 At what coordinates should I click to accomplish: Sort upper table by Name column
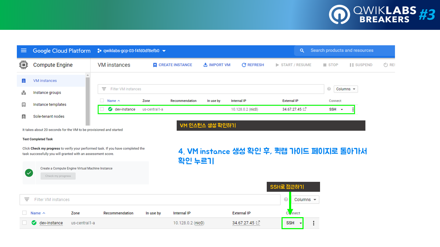(x=114, y=101)
